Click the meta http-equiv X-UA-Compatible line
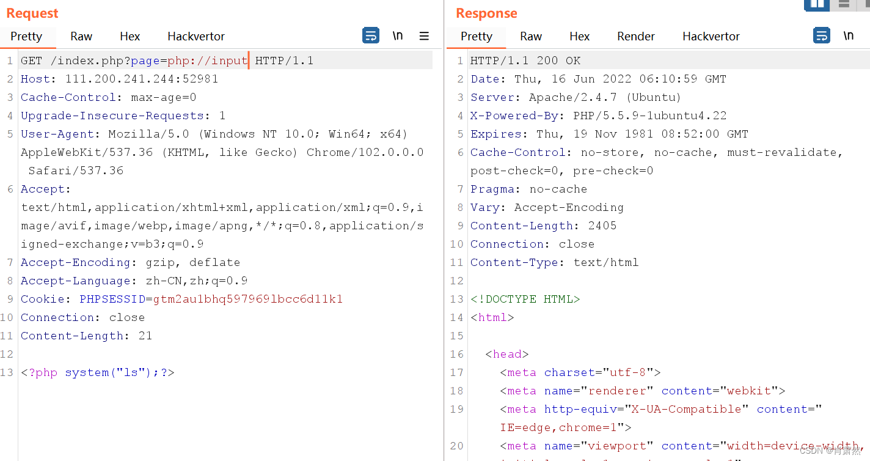Viewport: 870px width, 461px height. [661, 409]
